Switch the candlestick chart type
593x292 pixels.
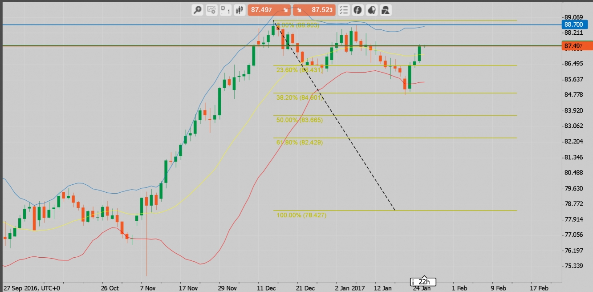(240, 10)
